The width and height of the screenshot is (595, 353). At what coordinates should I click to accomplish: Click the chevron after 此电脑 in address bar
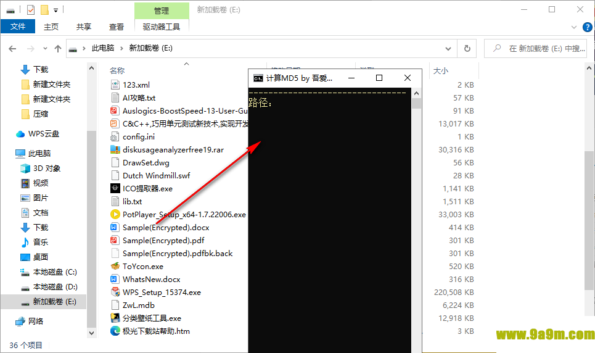point(121,48)
